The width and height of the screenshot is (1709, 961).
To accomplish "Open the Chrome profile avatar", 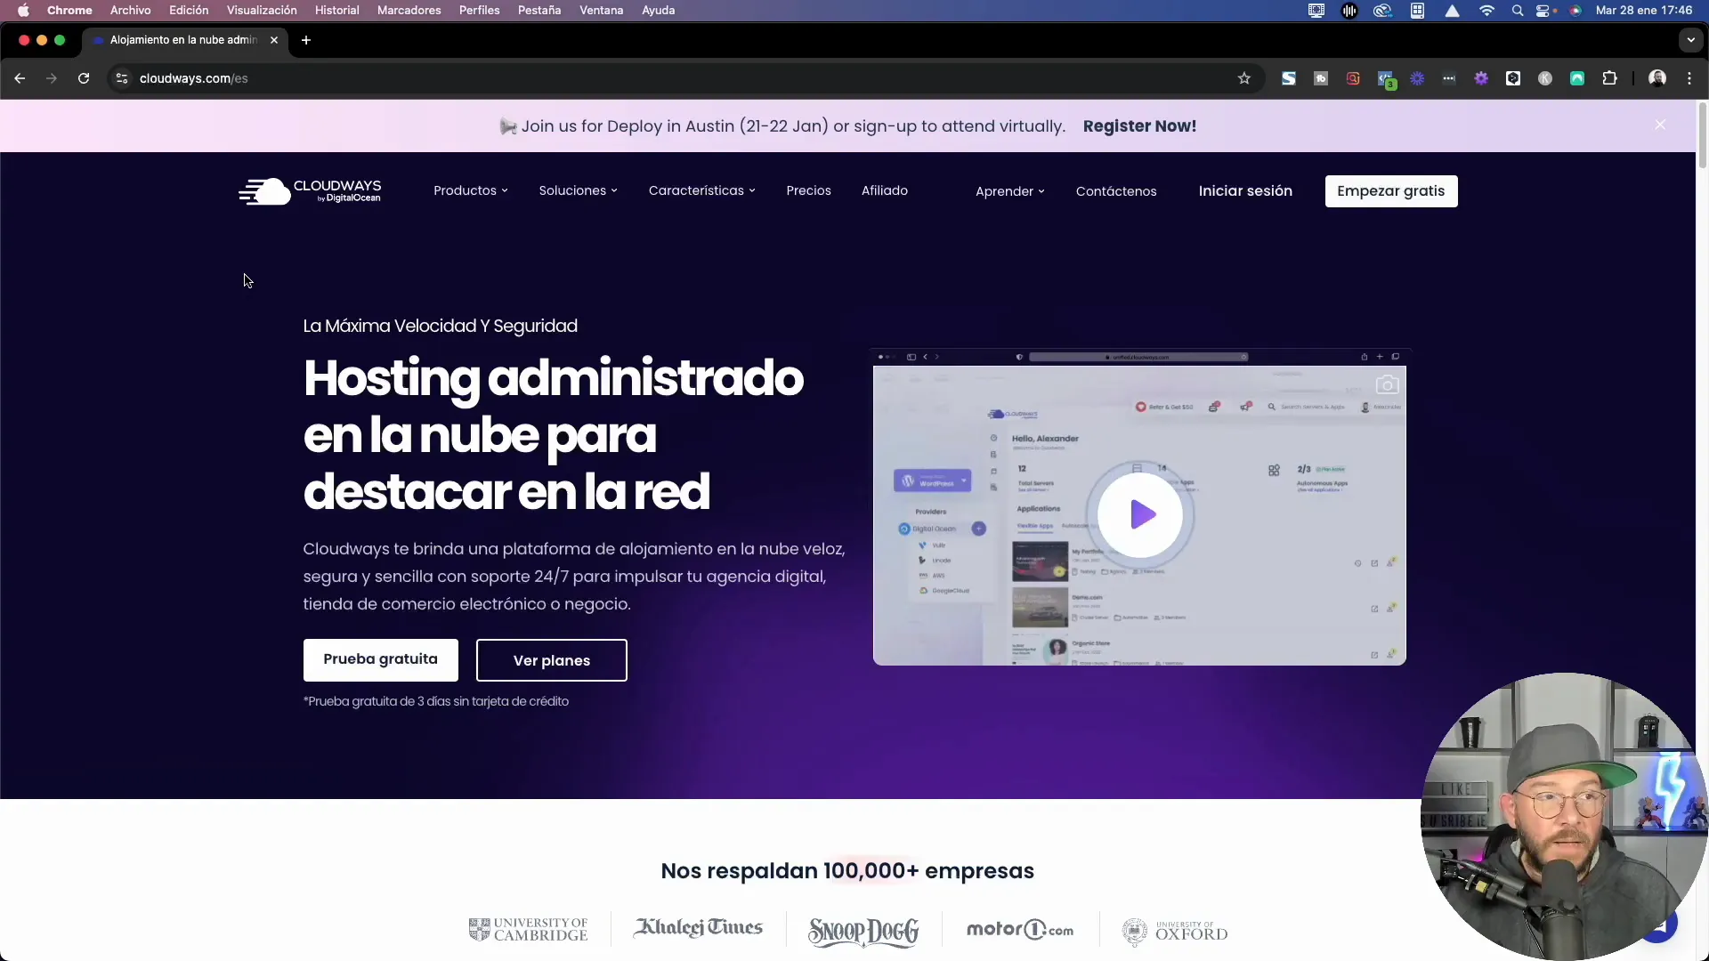I will [x=1657, y=78].
